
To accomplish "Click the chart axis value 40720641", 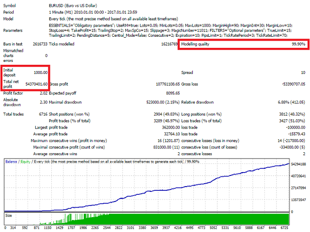I will (298, 176).
